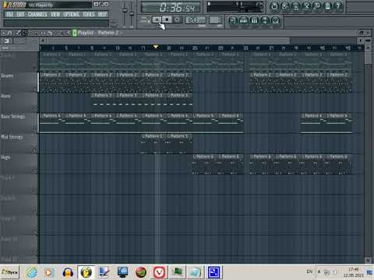Click the scroll right arrow of playlist
This screenshot has width=374, height=280.
click(x=360, y=40)
